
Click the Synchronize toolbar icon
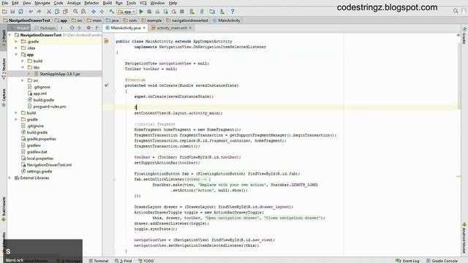[20, 12]
